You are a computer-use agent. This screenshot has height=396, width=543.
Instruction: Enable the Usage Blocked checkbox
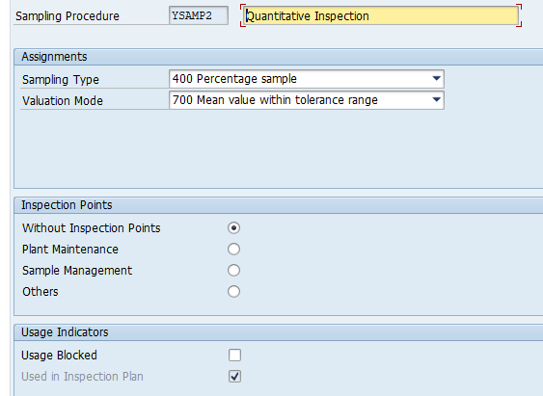tap(234, 356)
